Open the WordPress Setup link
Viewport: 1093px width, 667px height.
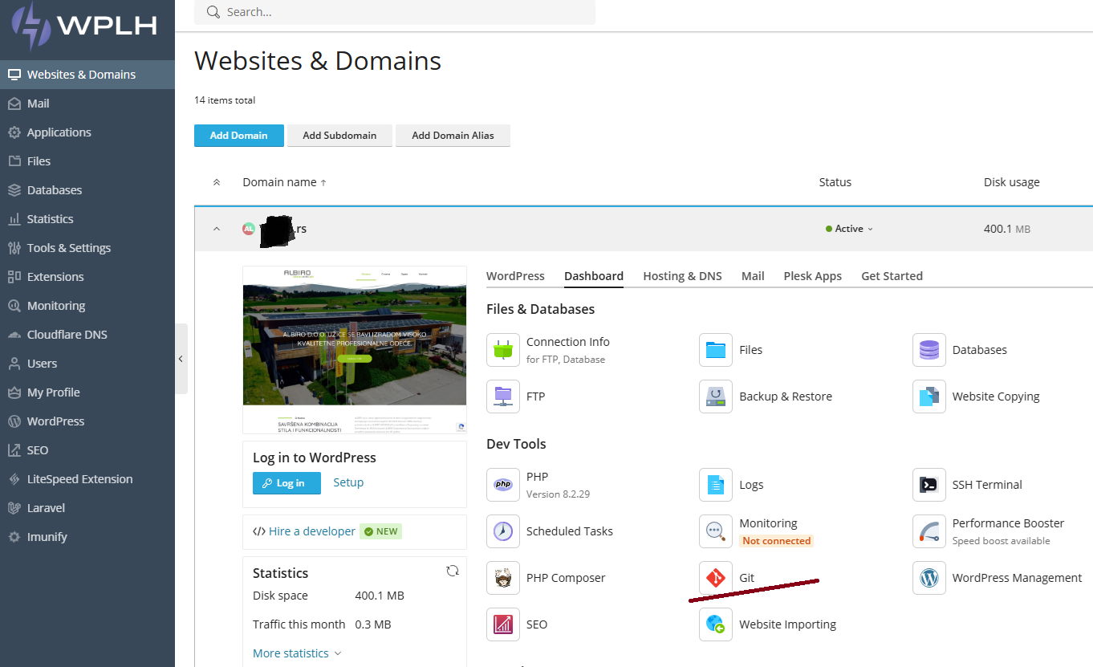[348, 482]
